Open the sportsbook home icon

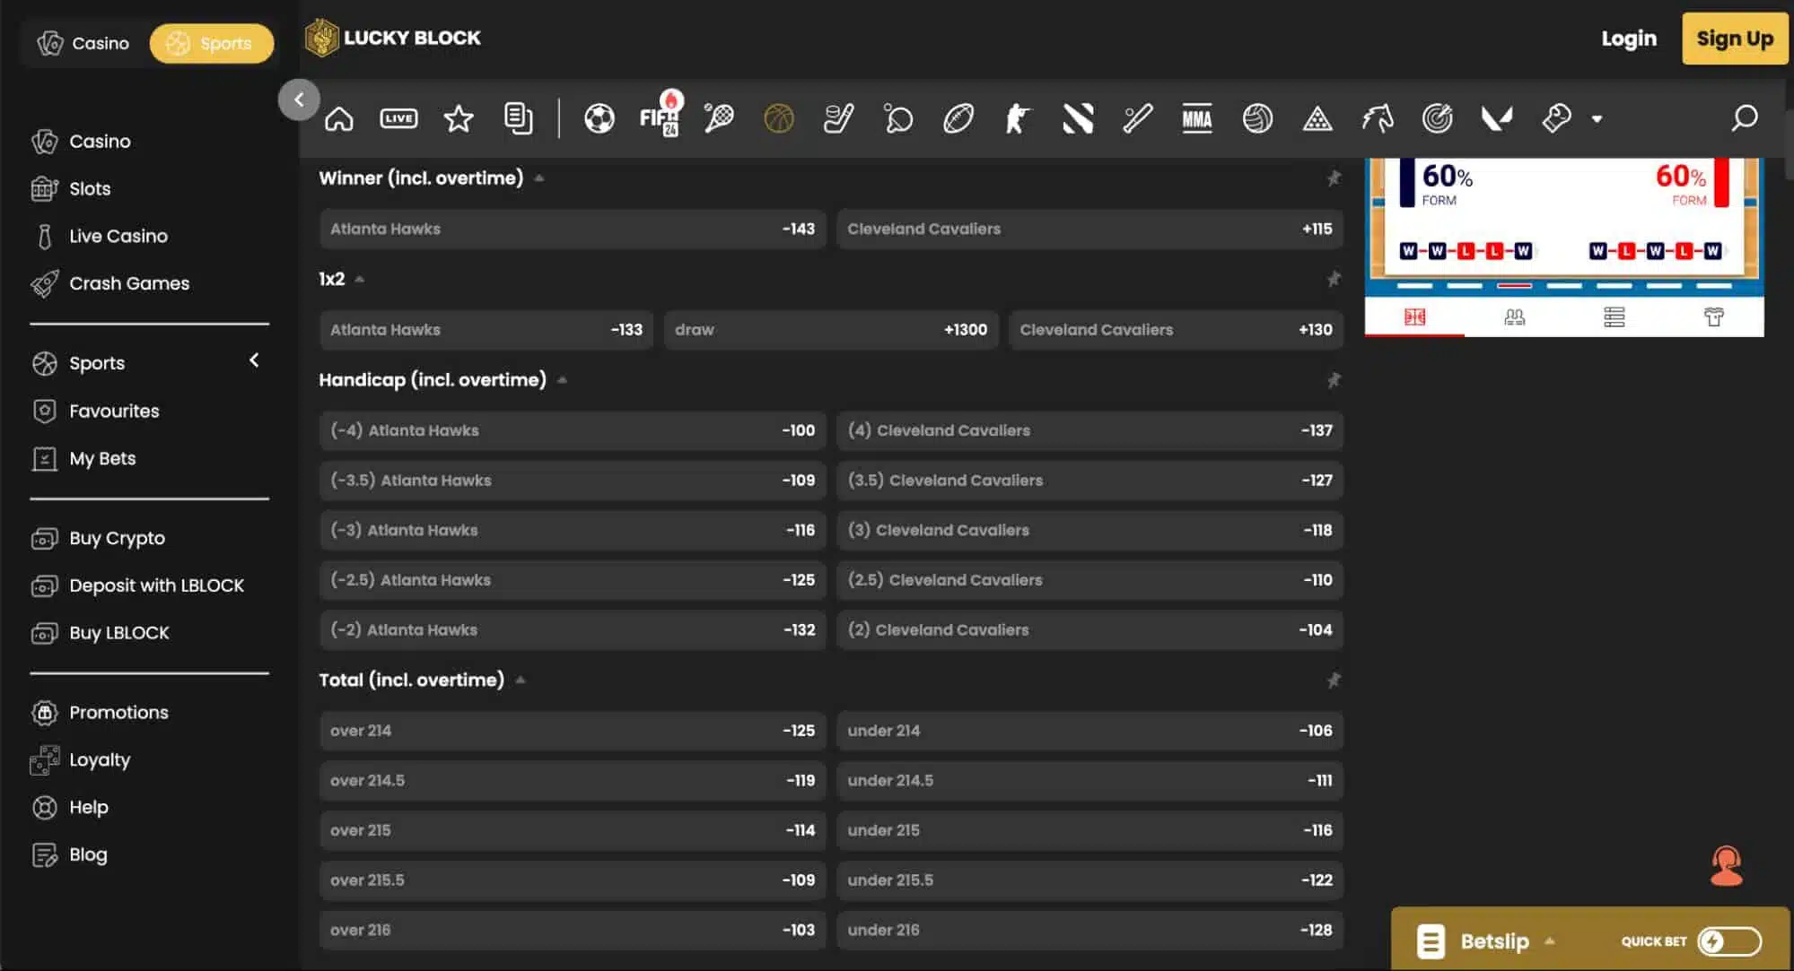pyautogui.click(x=339, y=118)
